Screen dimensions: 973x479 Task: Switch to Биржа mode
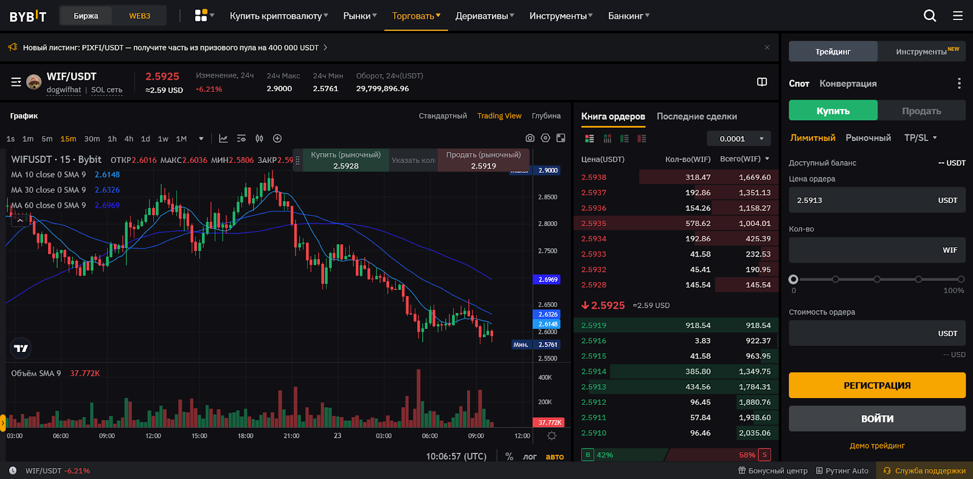point(86,16)
